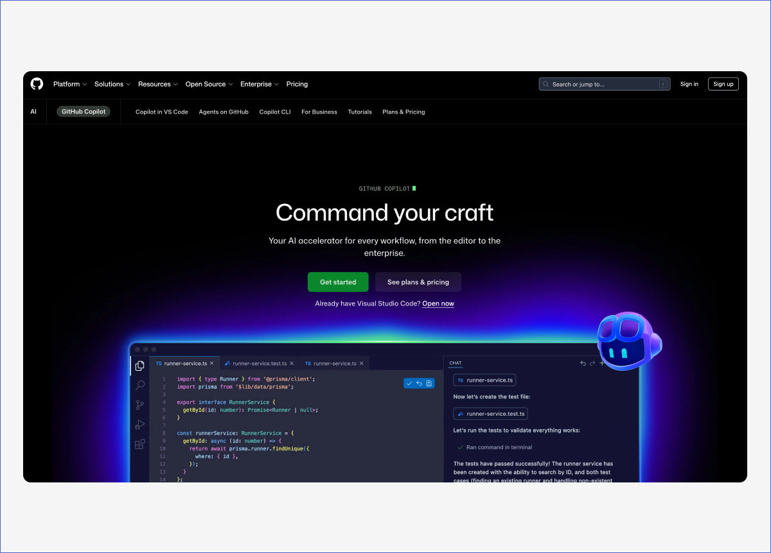Start a new chat with the plus icon

pyautogui.click(x=602, y=363)
